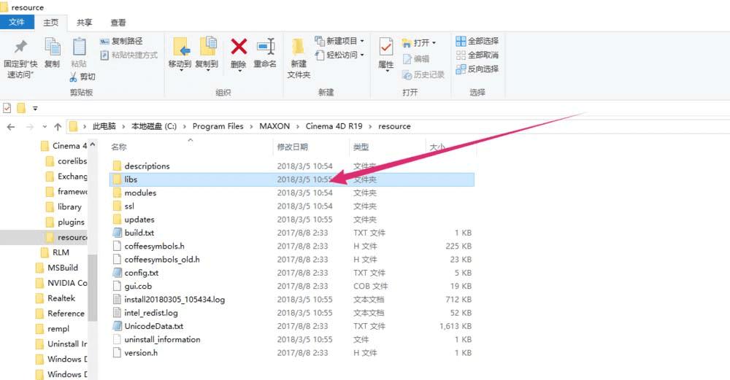Screen dimensions: 730x380
Task: Open plugins in the navigation tree
Action: [x=71, y=222]
